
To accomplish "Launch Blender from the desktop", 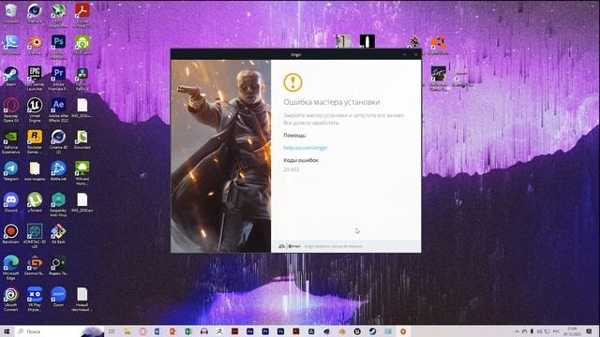I will (35, 44).
